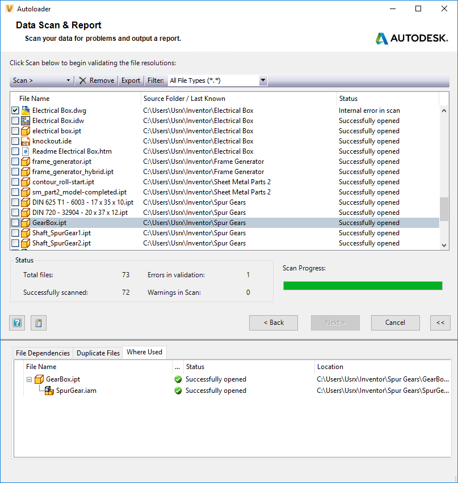Click the GearBox.ipt icon in the file list
Screen dimensions: 458x483
click(26, 223)
